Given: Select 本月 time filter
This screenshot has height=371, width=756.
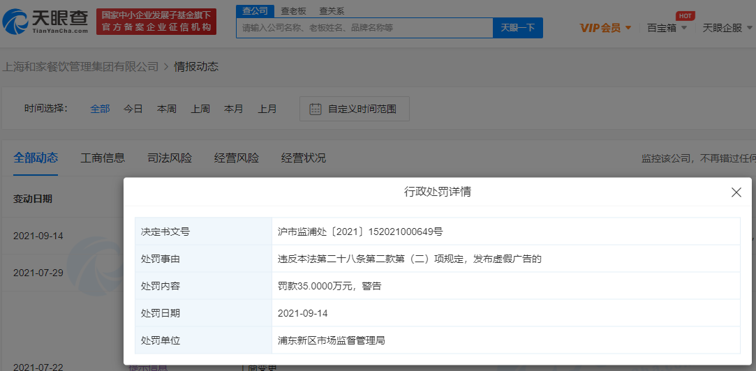Looking at the screenshot, I should (233, 109).
